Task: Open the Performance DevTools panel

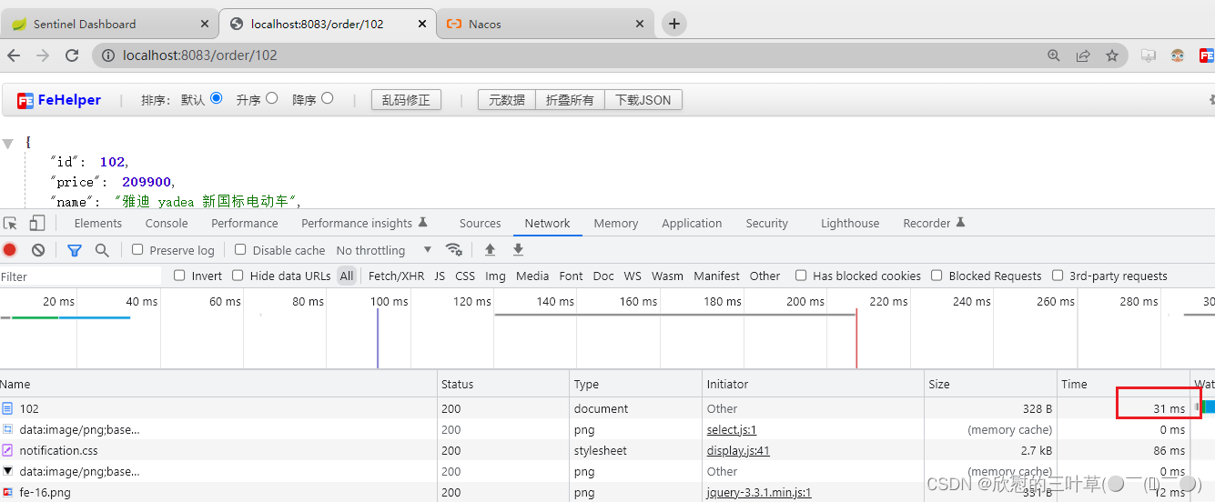Action: 245,223
